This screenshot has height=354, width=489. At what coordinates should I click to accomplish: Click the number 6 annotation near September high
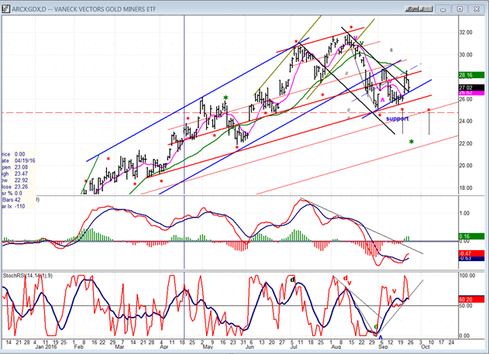(391, 50)
